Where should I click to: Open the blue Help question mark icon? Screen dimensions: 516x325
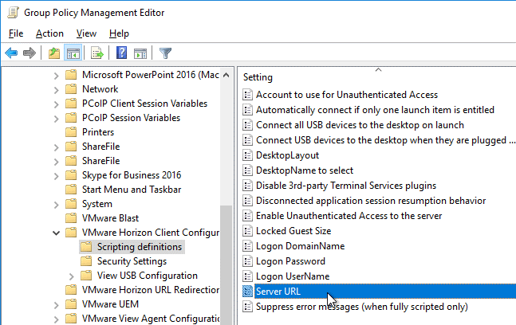click(121, 53)
